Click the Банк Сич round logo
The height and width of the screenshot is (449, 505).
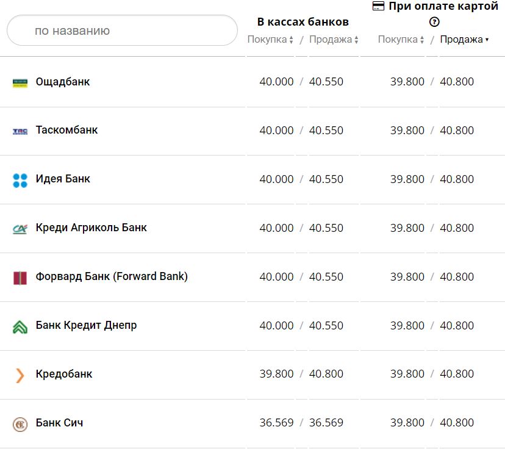coord(20,423)
